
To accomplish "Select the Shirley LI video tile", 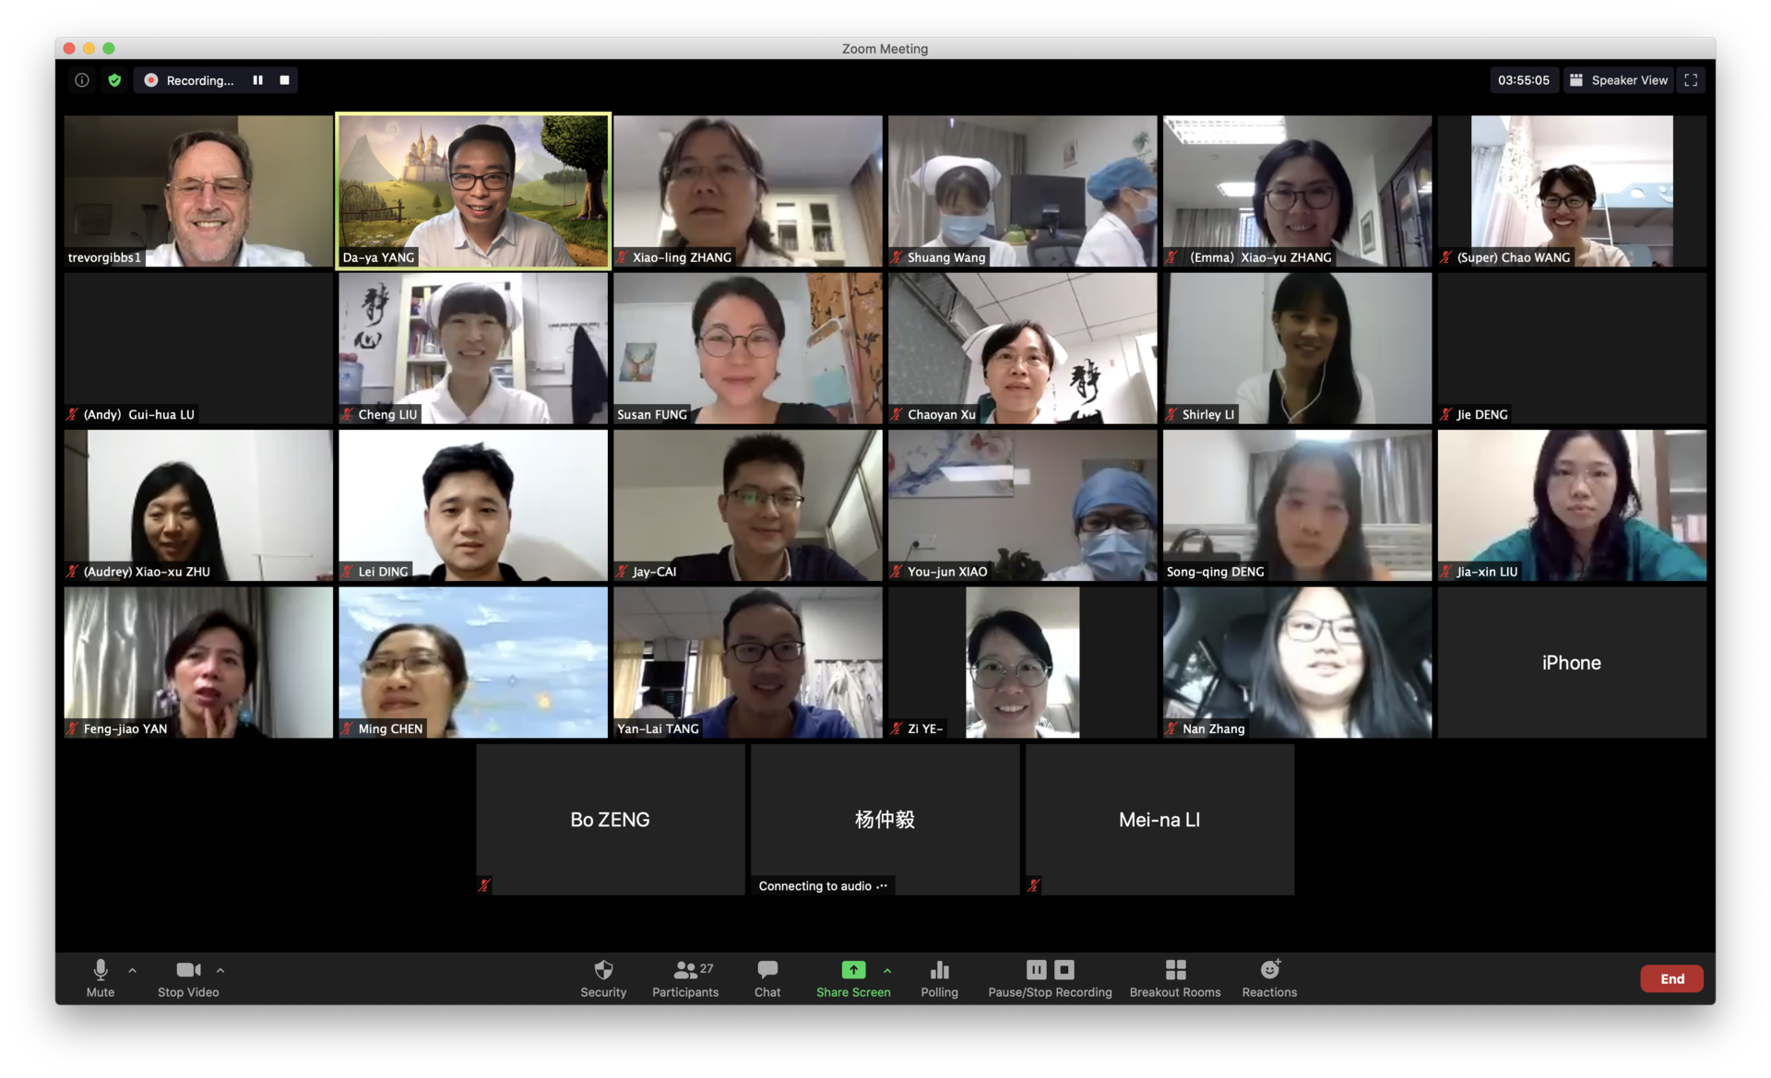I will click(1297, 349).
